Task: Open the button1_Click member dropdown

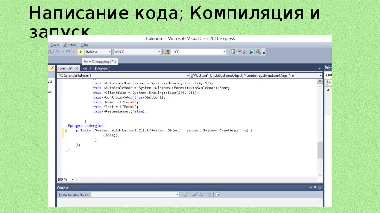Action: pyautogui.click(x=319, y=75)
